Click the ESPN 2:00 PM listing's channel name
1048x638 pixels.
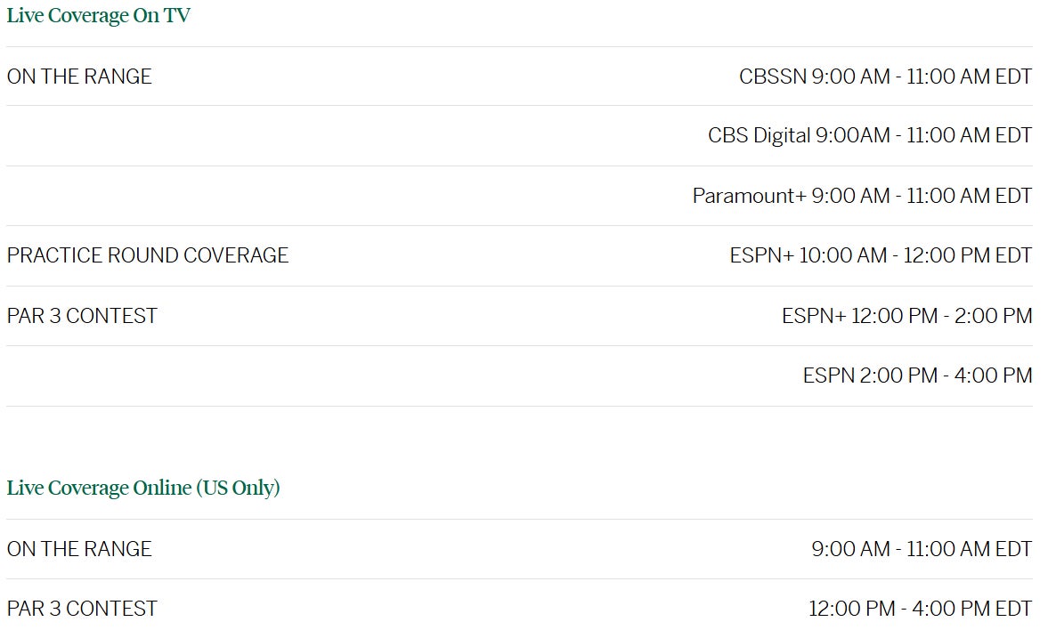pos(829,376)
